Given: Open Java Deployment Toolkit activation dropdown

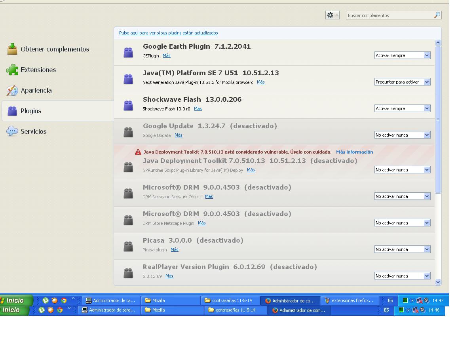Looking at the screenshot, I should coord(402,169).
